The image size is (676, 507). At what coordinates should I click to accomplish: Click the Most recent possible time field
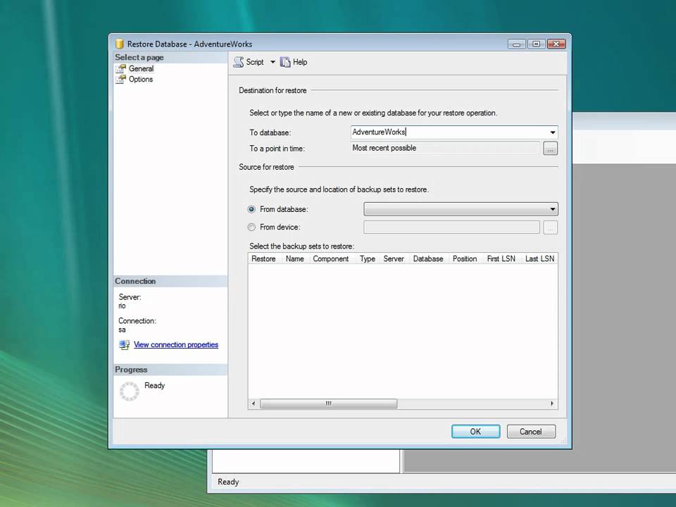(x=445, y=149)
